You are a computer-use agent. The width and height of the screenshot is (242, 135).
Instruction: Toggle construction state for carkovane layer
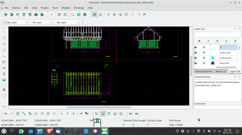[204, 58]
